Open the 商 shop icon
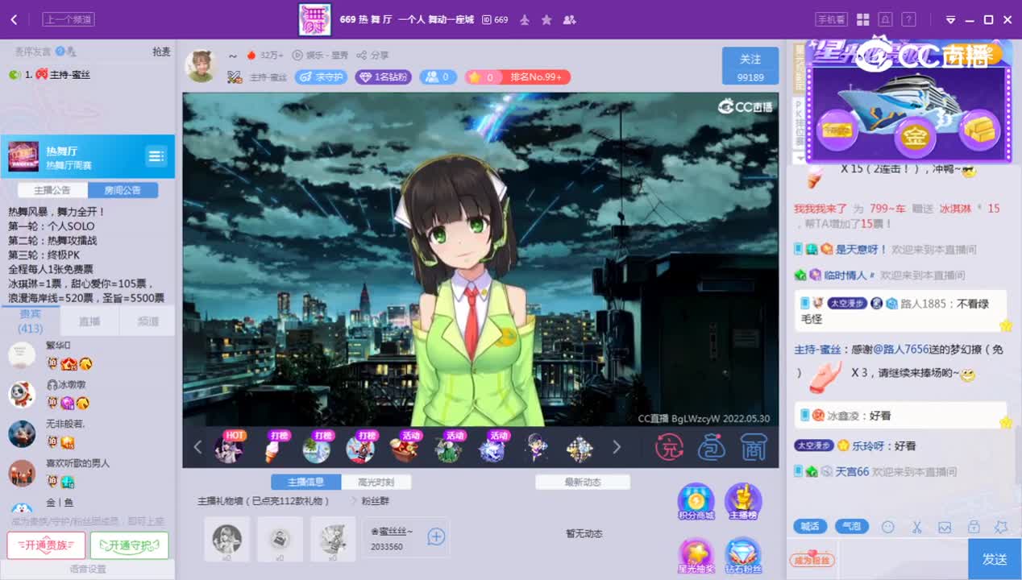The height and width of the screenshot is (580, 1022). [754, 447]
